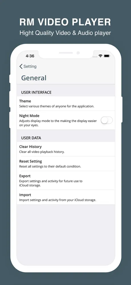Toggle the Night Mode switch
Viewport: 131px width, 285px height.
(x=107, y=120)
